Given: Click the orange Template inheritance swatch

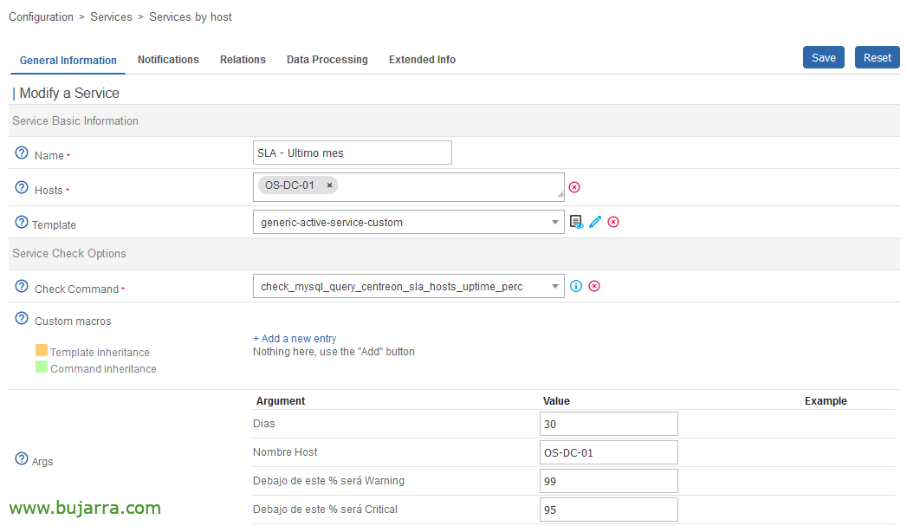Looking at the screenshot, I should [42, 351].
